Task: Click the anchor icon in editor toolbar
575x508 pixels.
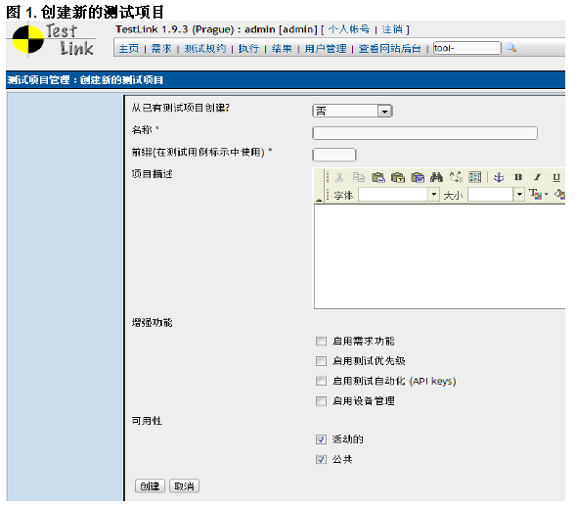Action: click(x=499, y=178)
